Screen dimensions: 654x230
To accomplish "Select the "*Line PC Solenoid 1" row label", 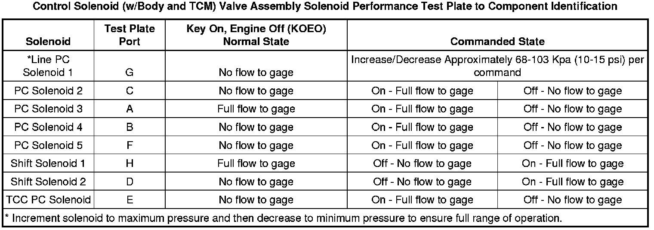I will point(48,66).
